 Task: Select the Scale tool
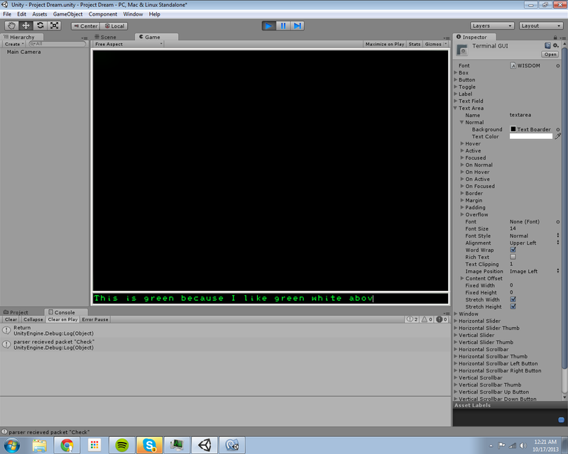[55, 26]
